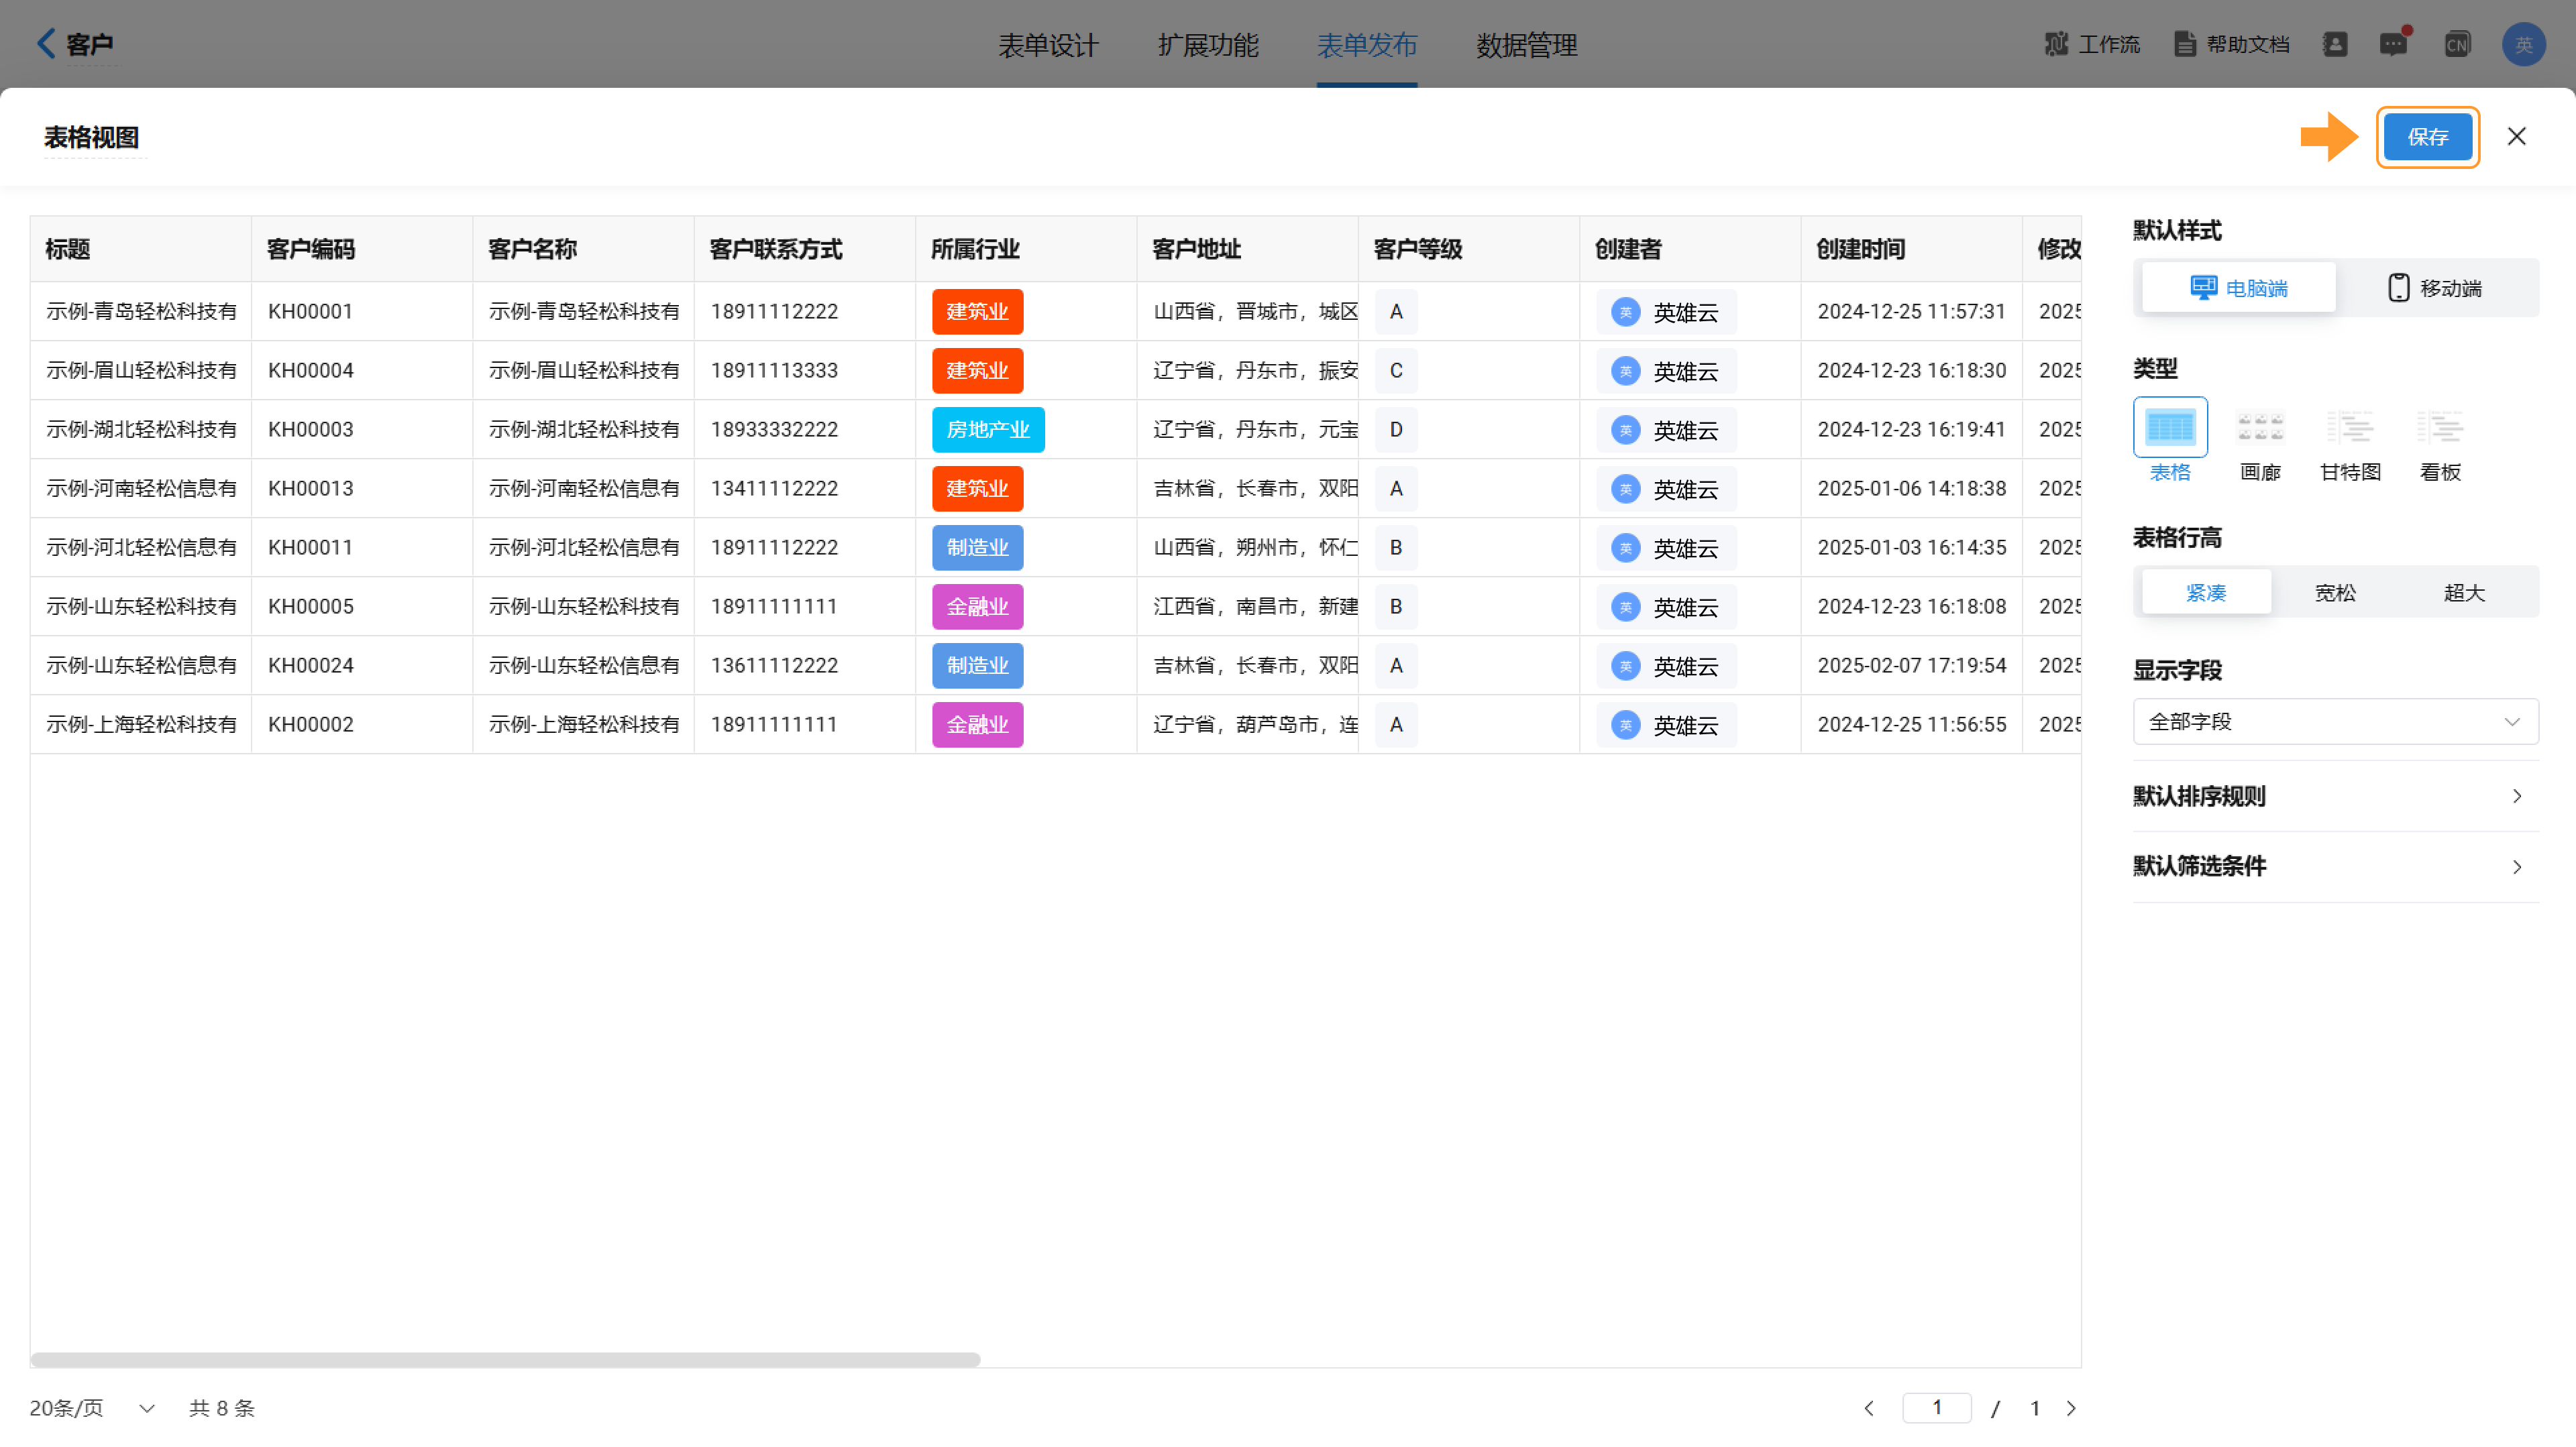Click creator avatar in KH00011 row
Viewport: 2576px width, 1447px height.
1626,548
